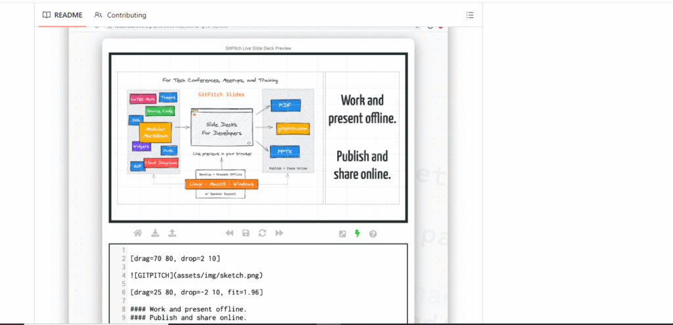Click the orange gitpitch.com box in diagram

point(293,128)
